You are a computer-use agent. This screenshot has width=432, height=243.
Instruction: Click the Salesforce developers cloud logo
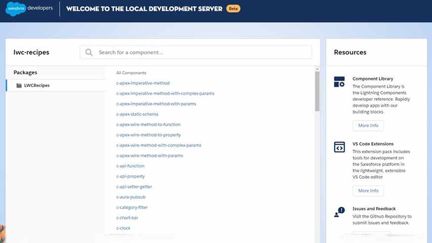pyautogui.click(x=16, y=8)
